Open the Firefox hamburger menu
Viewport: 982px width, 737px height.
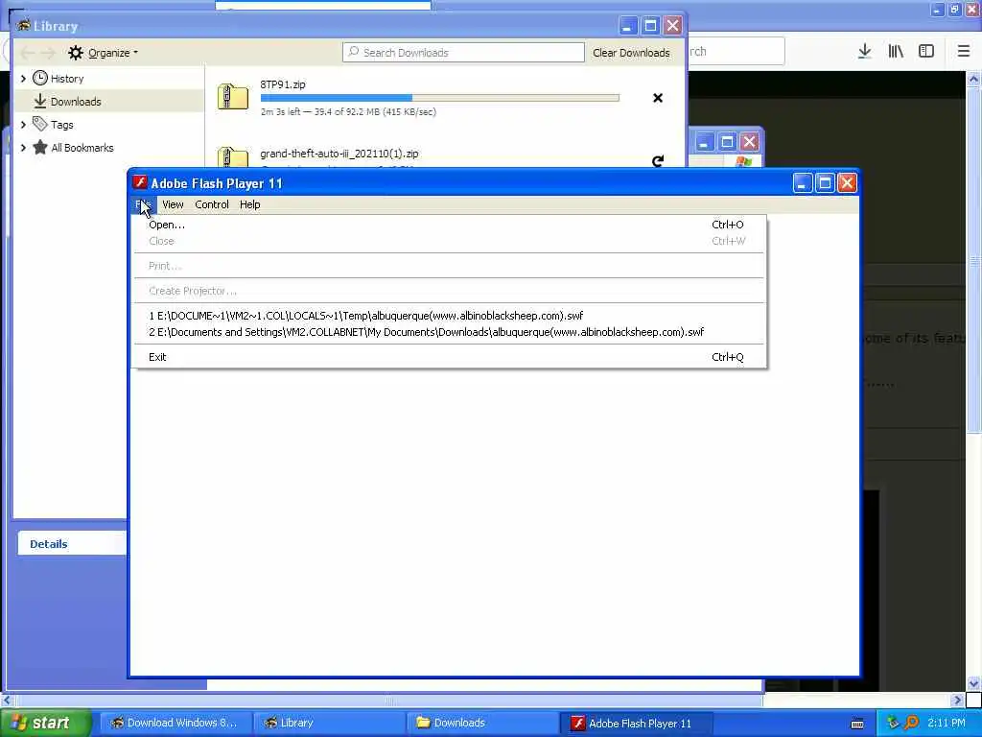coord(963,52)
